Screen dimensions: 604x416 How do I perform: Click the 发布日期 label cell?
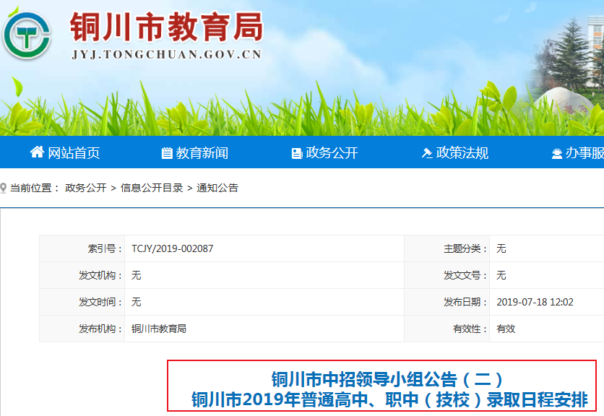pyautogui.click(x=446, y=302)
